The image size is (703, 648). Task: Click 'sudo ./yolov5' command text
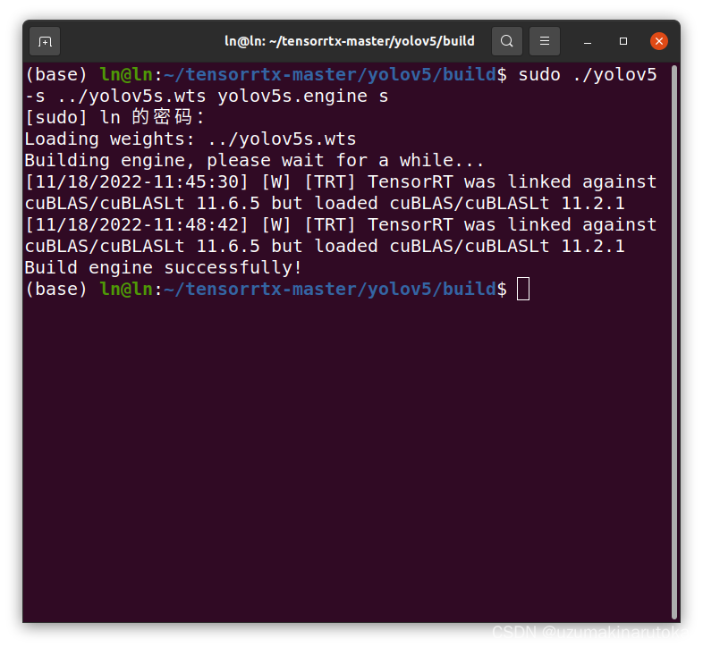pos(588,74)
